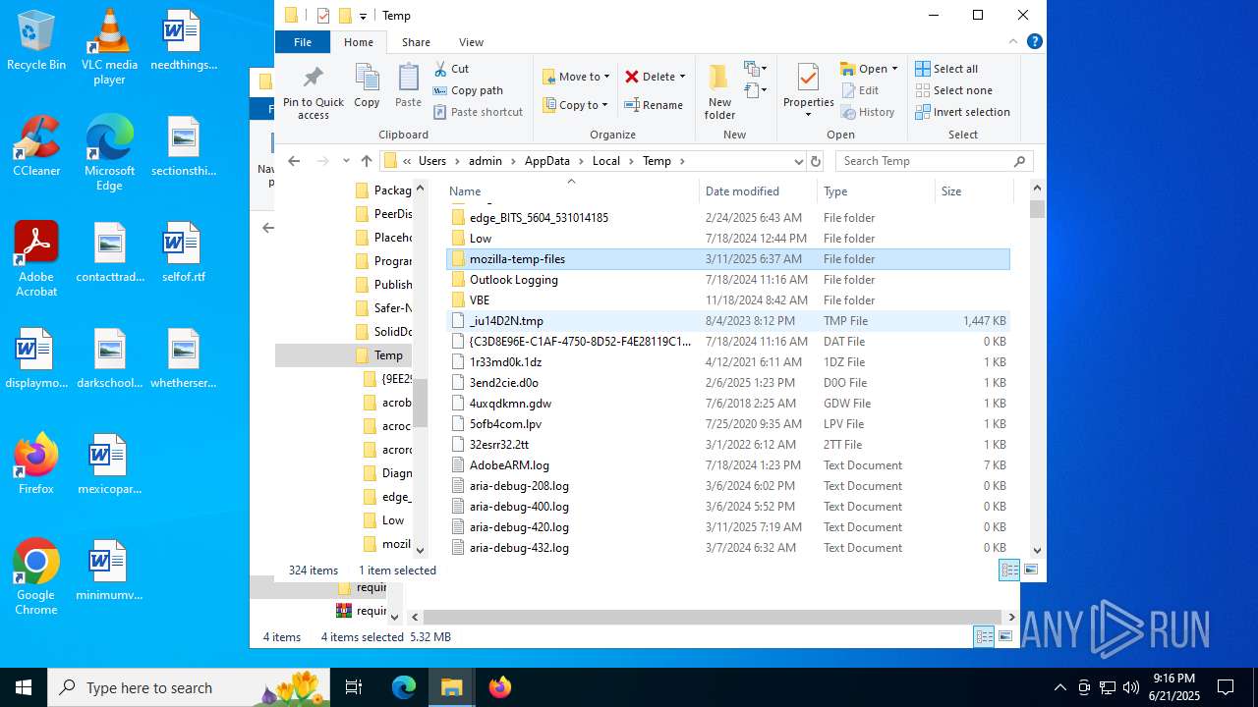Pin to Quick access in ribbon
The image size is (1258, 707).
pyautogui.click(x=314, y=92)
